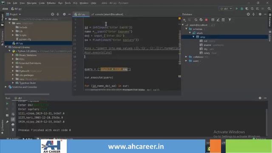
Task: Open the File menu
Action: 8,3
